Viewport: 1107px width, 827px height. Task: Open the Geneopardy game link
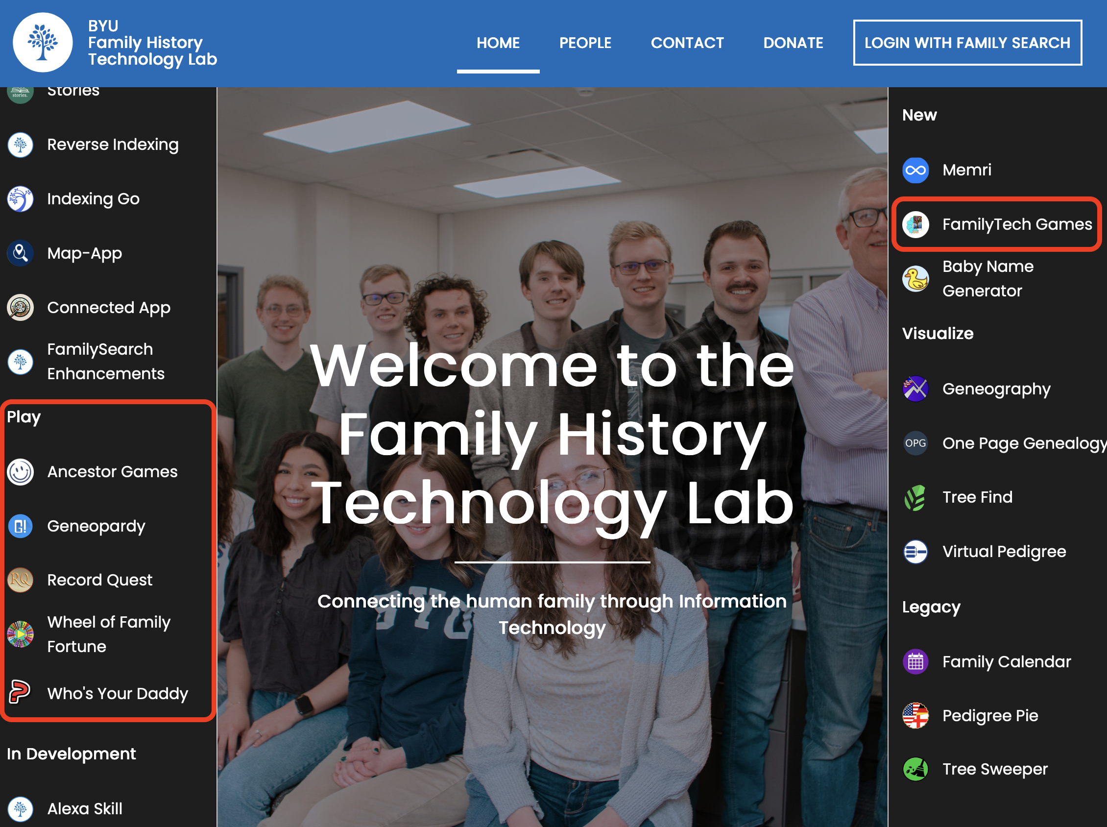pos(96,526)
